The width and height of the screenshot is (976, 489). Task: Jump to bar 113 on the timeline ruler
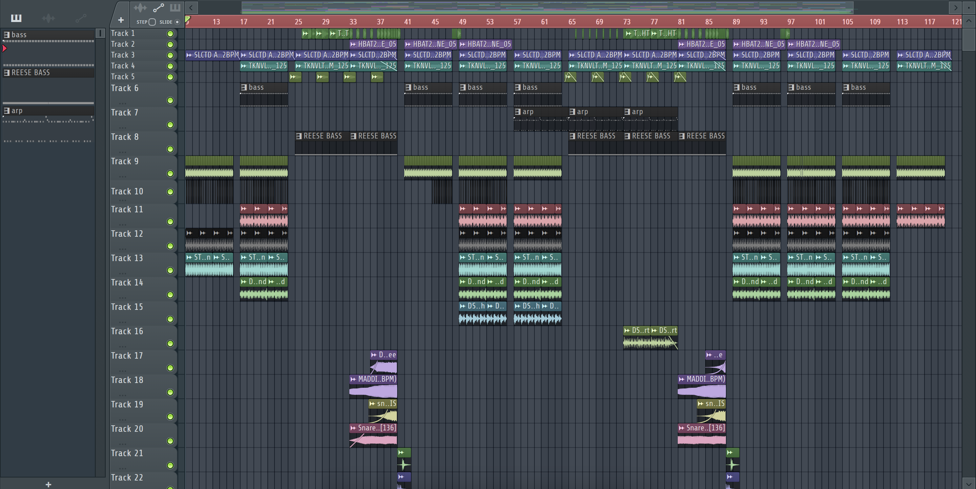[x=902, y=22]
